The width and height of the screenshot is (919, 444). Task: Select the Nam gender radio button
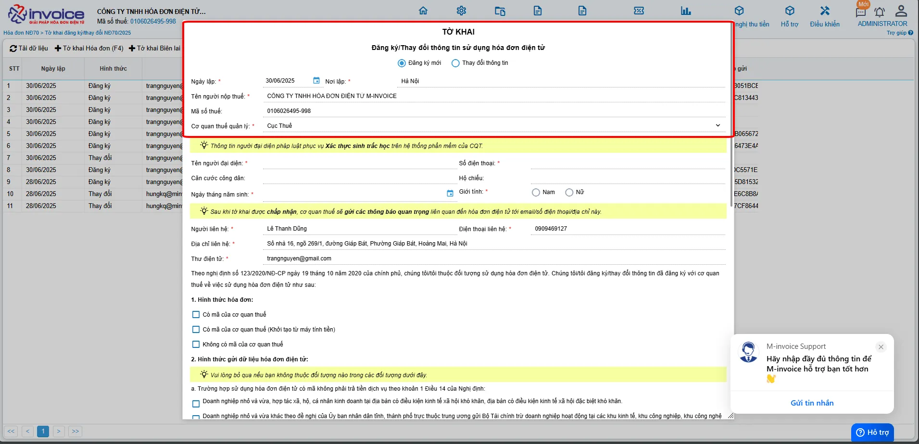pyautogui.click(x=536, y=192)
